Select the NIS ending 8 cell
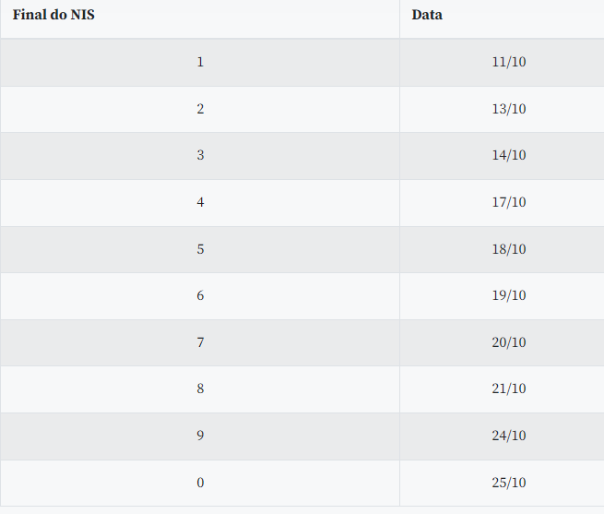The width and height of the screenshot is (604, 514). tap(200, 388)
